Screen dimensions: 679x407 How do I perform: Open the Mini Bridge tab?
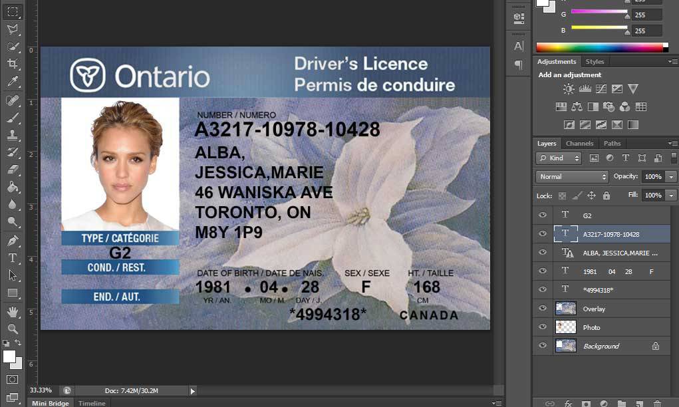pos(51,403)
